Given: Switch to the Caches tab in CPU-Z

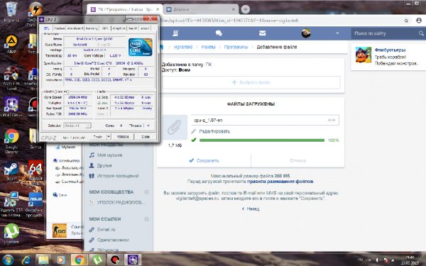Looking at the screenshot, I should pos(59,28).
